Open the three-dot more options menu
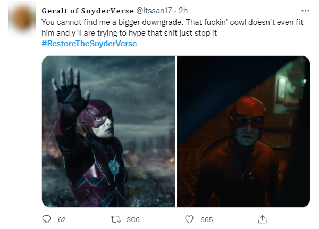The image size is (319, 229). 305,11
